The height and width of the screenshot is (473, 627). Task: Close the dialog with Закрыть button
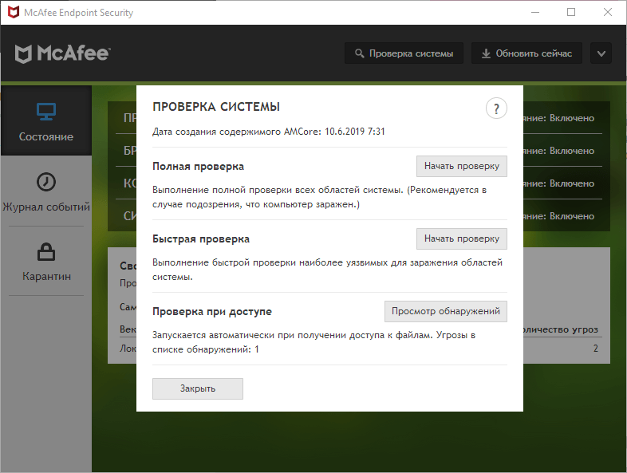click(198, 388)
